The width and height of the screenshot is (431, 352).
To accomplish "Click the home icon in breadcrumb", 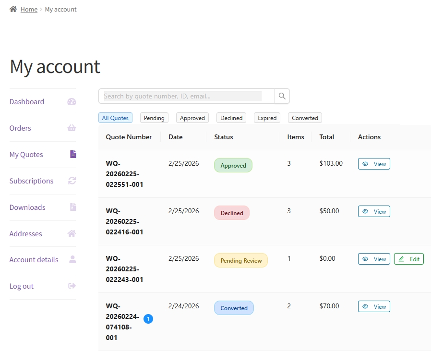I will point(13,9).
